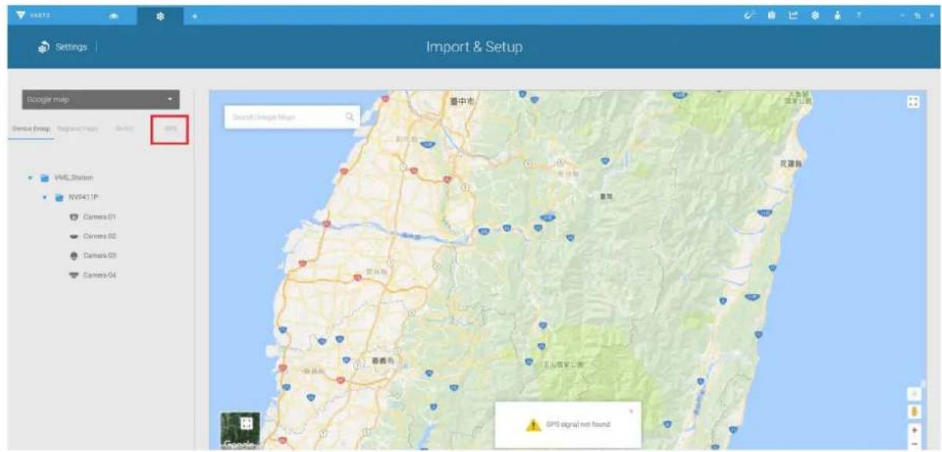Click the Camera 02 dome icon
Viewport: 942px width, 452px height.
75,236
